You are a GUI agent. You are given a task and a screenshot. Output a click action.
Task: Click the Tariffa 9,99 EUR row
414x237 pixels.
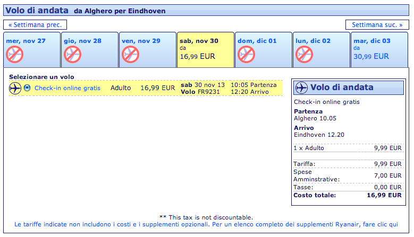348,164
